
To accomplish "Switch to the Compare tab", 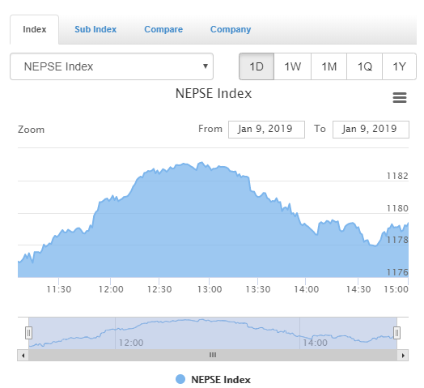I will [x=163, y=29].
